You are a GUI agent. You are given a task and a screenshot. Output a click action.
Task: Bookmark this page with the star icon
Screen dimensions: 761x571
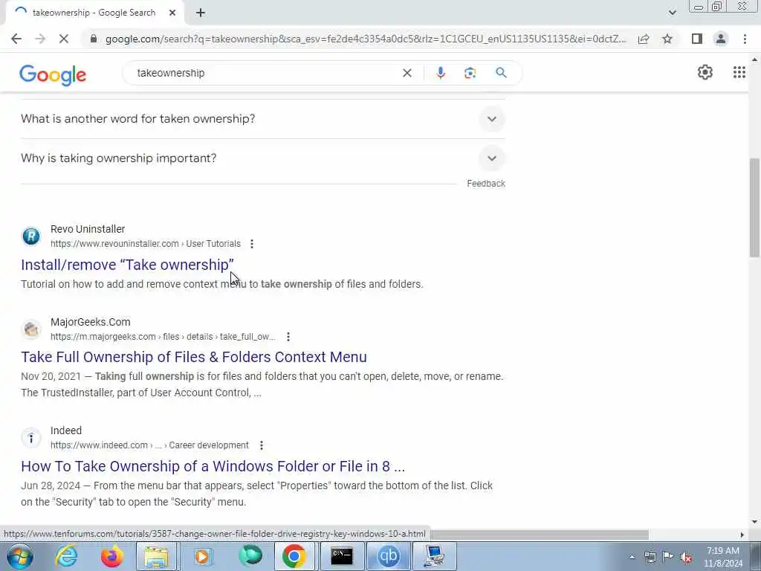point(667,39)
